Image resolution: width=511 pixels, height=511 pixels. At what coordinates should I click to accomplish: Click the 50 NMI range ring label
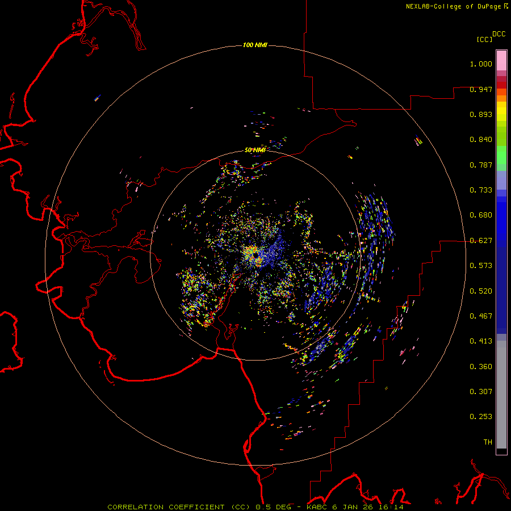coord(255,150)
